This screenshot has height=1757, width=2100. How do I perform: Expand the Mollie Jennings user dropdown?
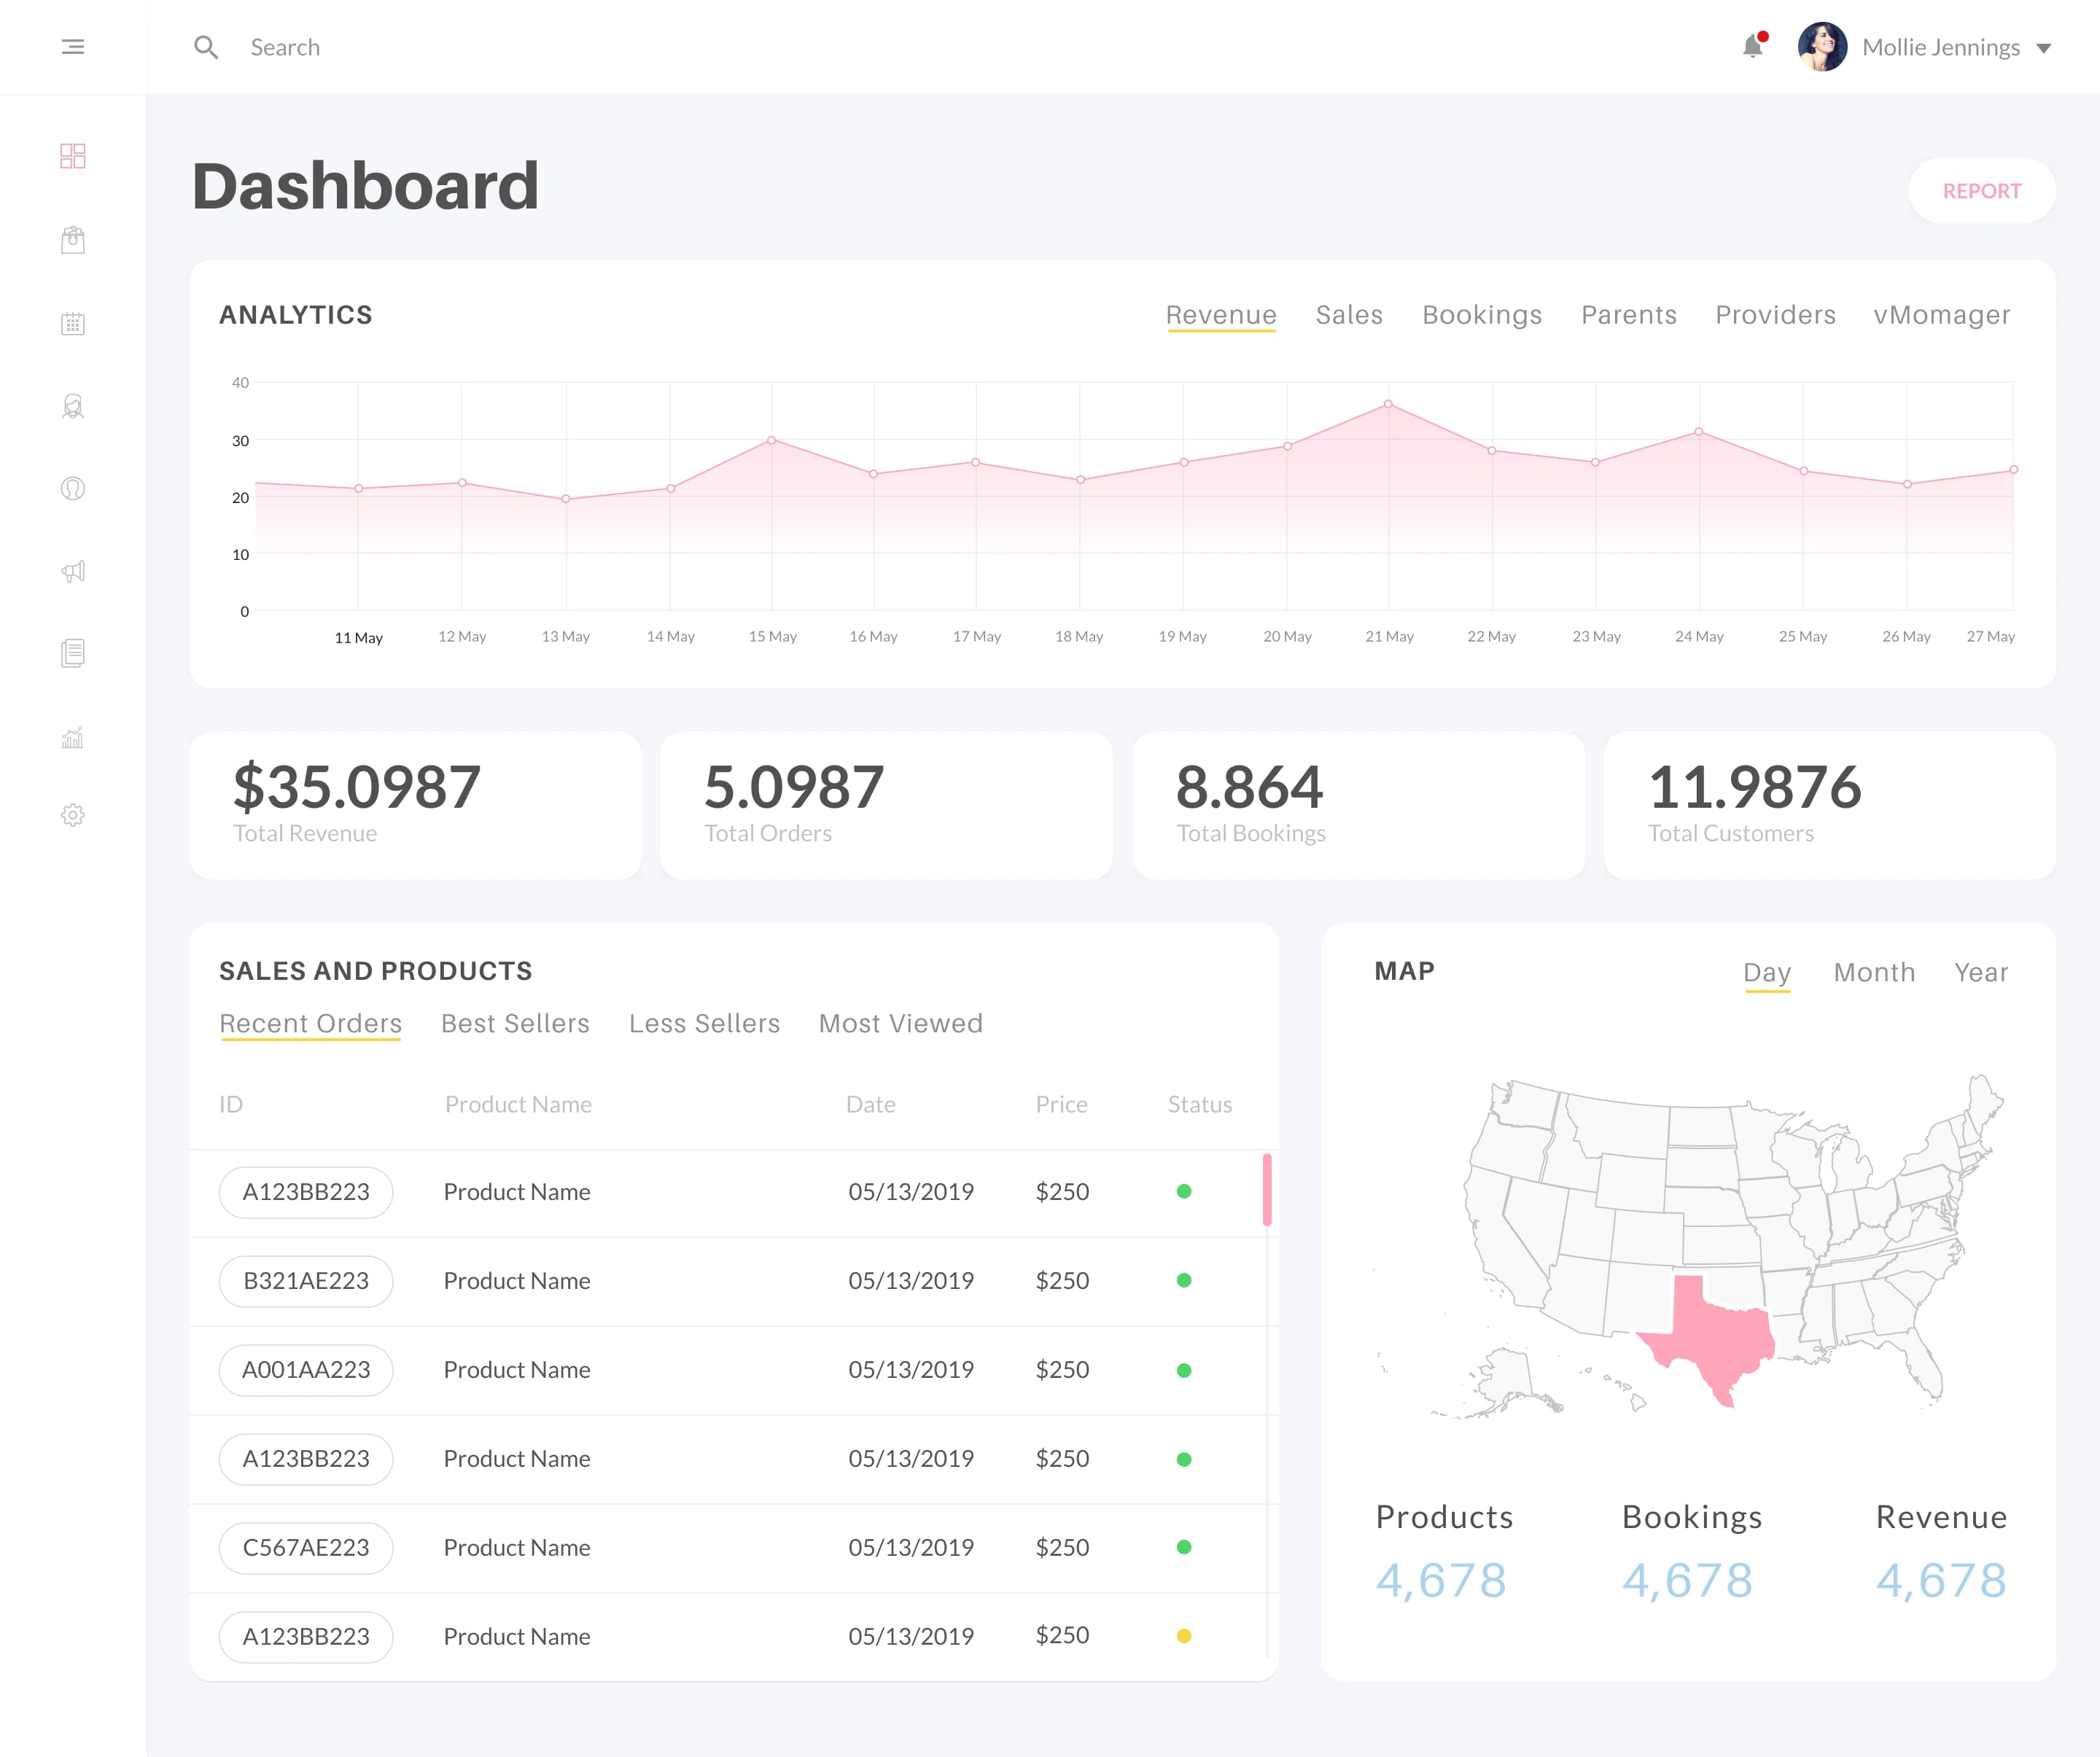tap(2047, 47)
